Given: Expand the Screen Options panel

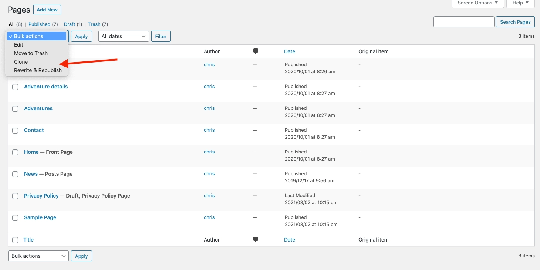Looking at the screenshot, I should tap(478, 3).
